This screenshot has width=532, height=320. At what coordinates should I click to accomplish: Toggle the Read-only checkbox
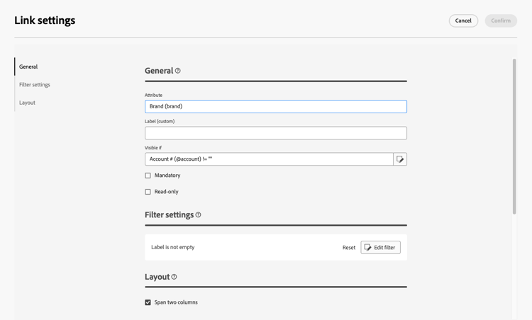[148, 192]
